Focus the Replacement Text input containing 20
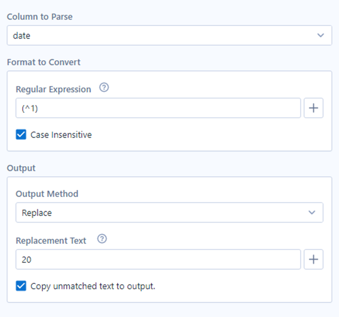This screenshot has width=339, height=317. click(x=158, y=259)
